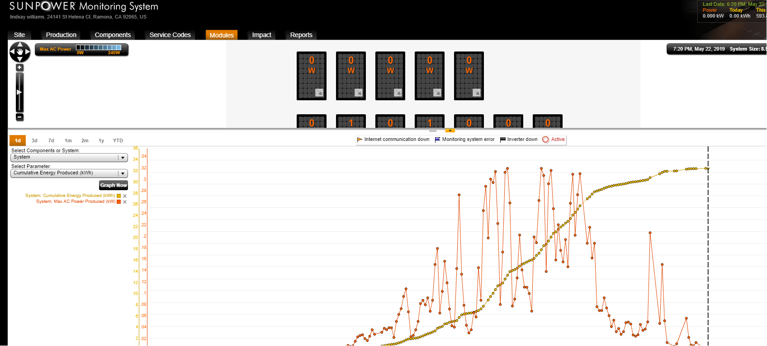Image resolution: width=767 pixels, height=346 pixels.
Task: Pan the module view right
Action: click(27, 52)
